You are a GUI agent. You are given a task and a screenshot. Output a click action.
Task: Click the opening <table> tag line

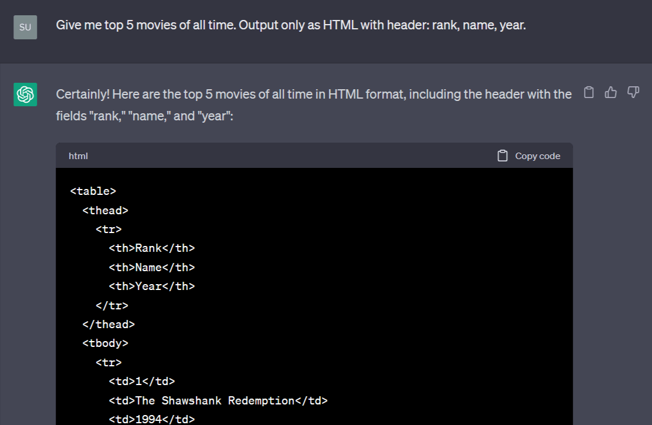click(x=93, y=191)
